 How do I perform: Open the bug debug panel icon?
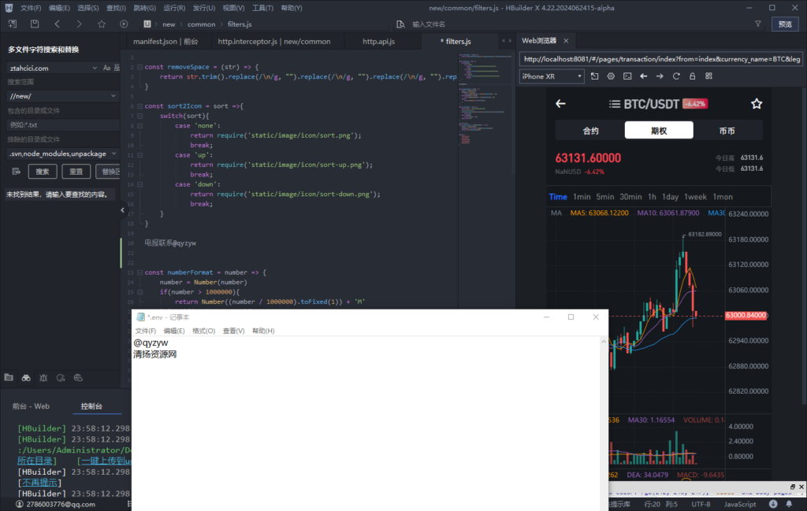[x=43, y=378]
